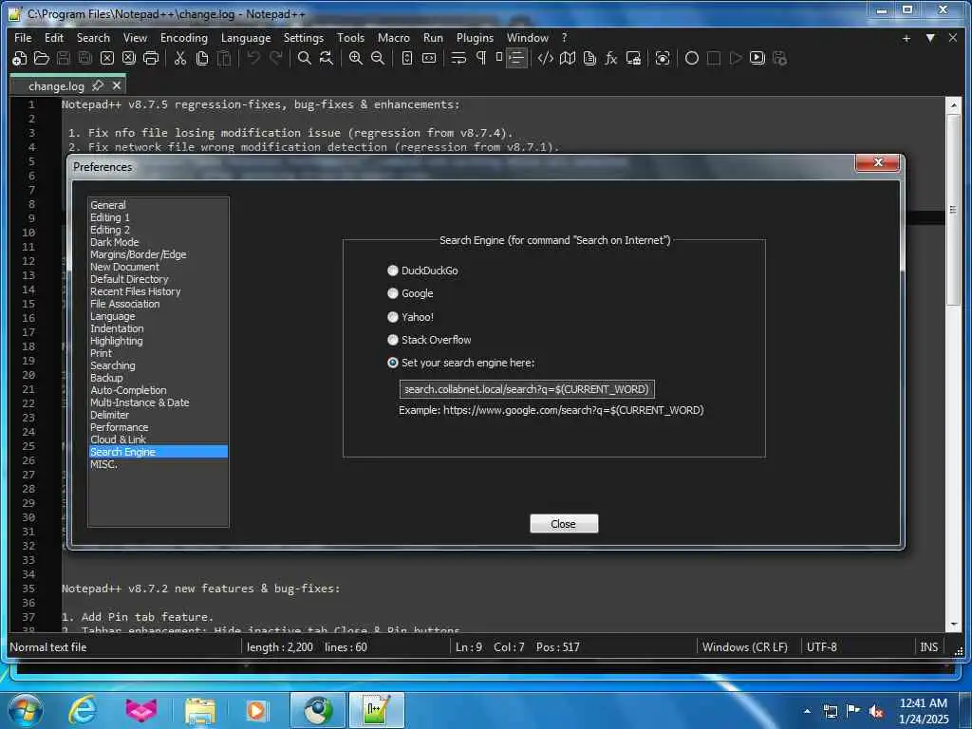Print the document using the printer icon
This screenshot has height=729, width=972.
coord(151,58)
